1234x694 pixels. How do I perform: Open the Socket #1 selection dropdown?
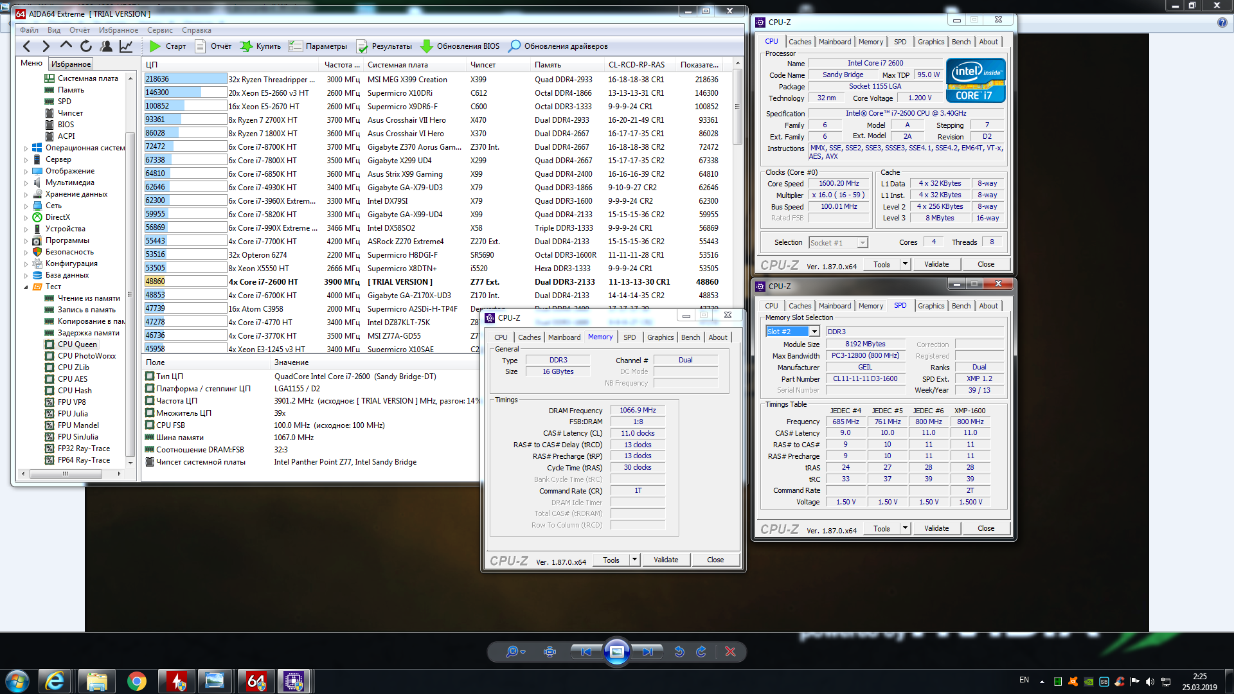pyautogui.click(x=863, y=243)
